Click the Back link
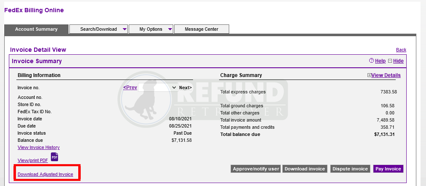426x186 pixels. [401, 50]
